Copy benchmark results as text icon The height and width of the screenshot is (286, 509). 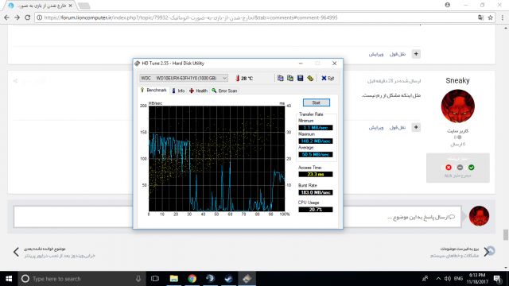(280, 78)
